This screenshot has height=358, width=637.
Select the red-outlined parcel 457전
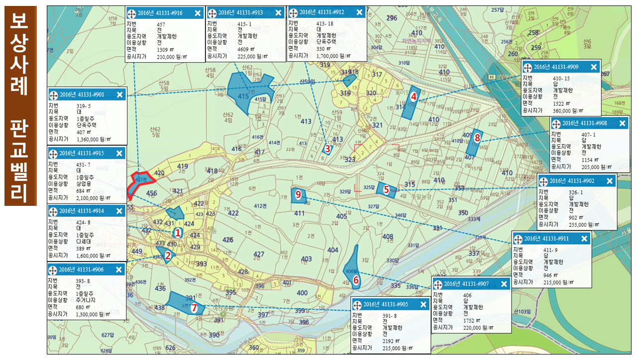[137, 181]
